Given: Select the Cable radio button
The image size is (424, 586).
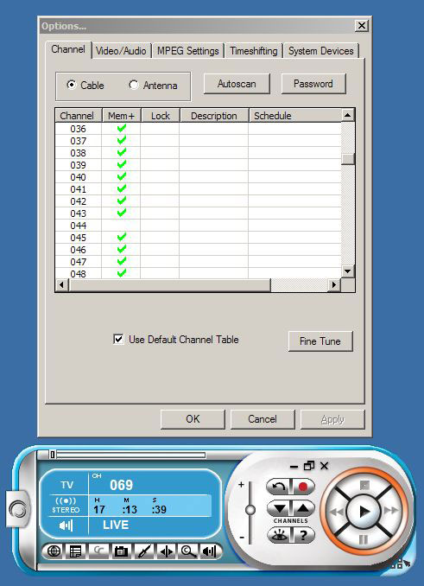Looking at the screenshot, I should [72, 85].
